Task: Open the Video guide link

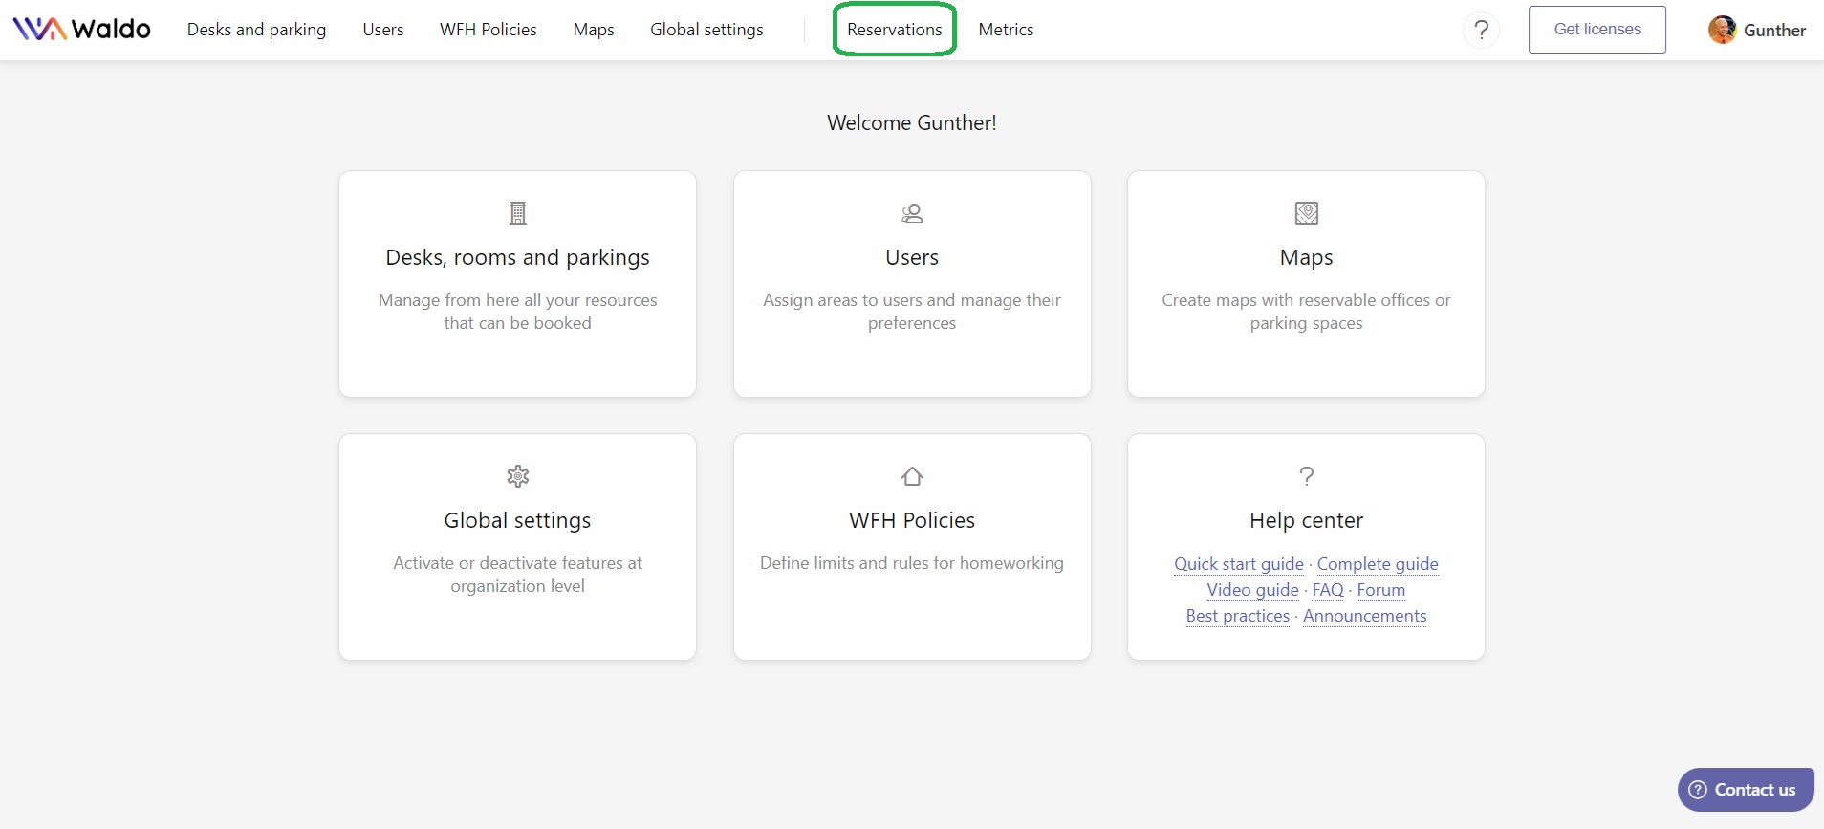Action: (1252, 590)
